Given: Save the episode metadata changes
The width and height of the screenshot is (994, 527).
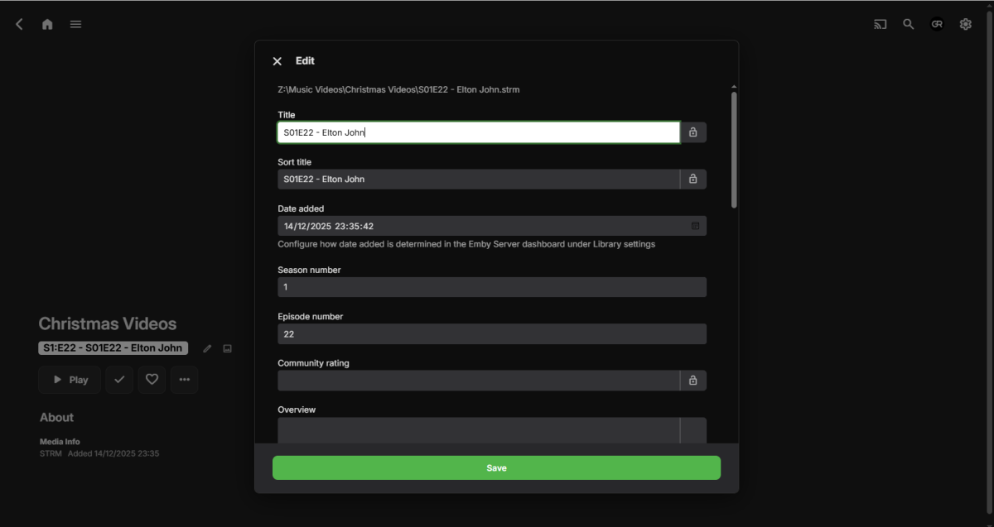Looking at the screenshot, I should point(496,467).
